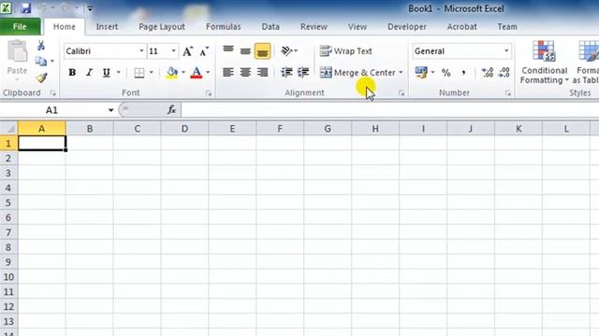Open the font size 11 dropdown

coord(174,51)
